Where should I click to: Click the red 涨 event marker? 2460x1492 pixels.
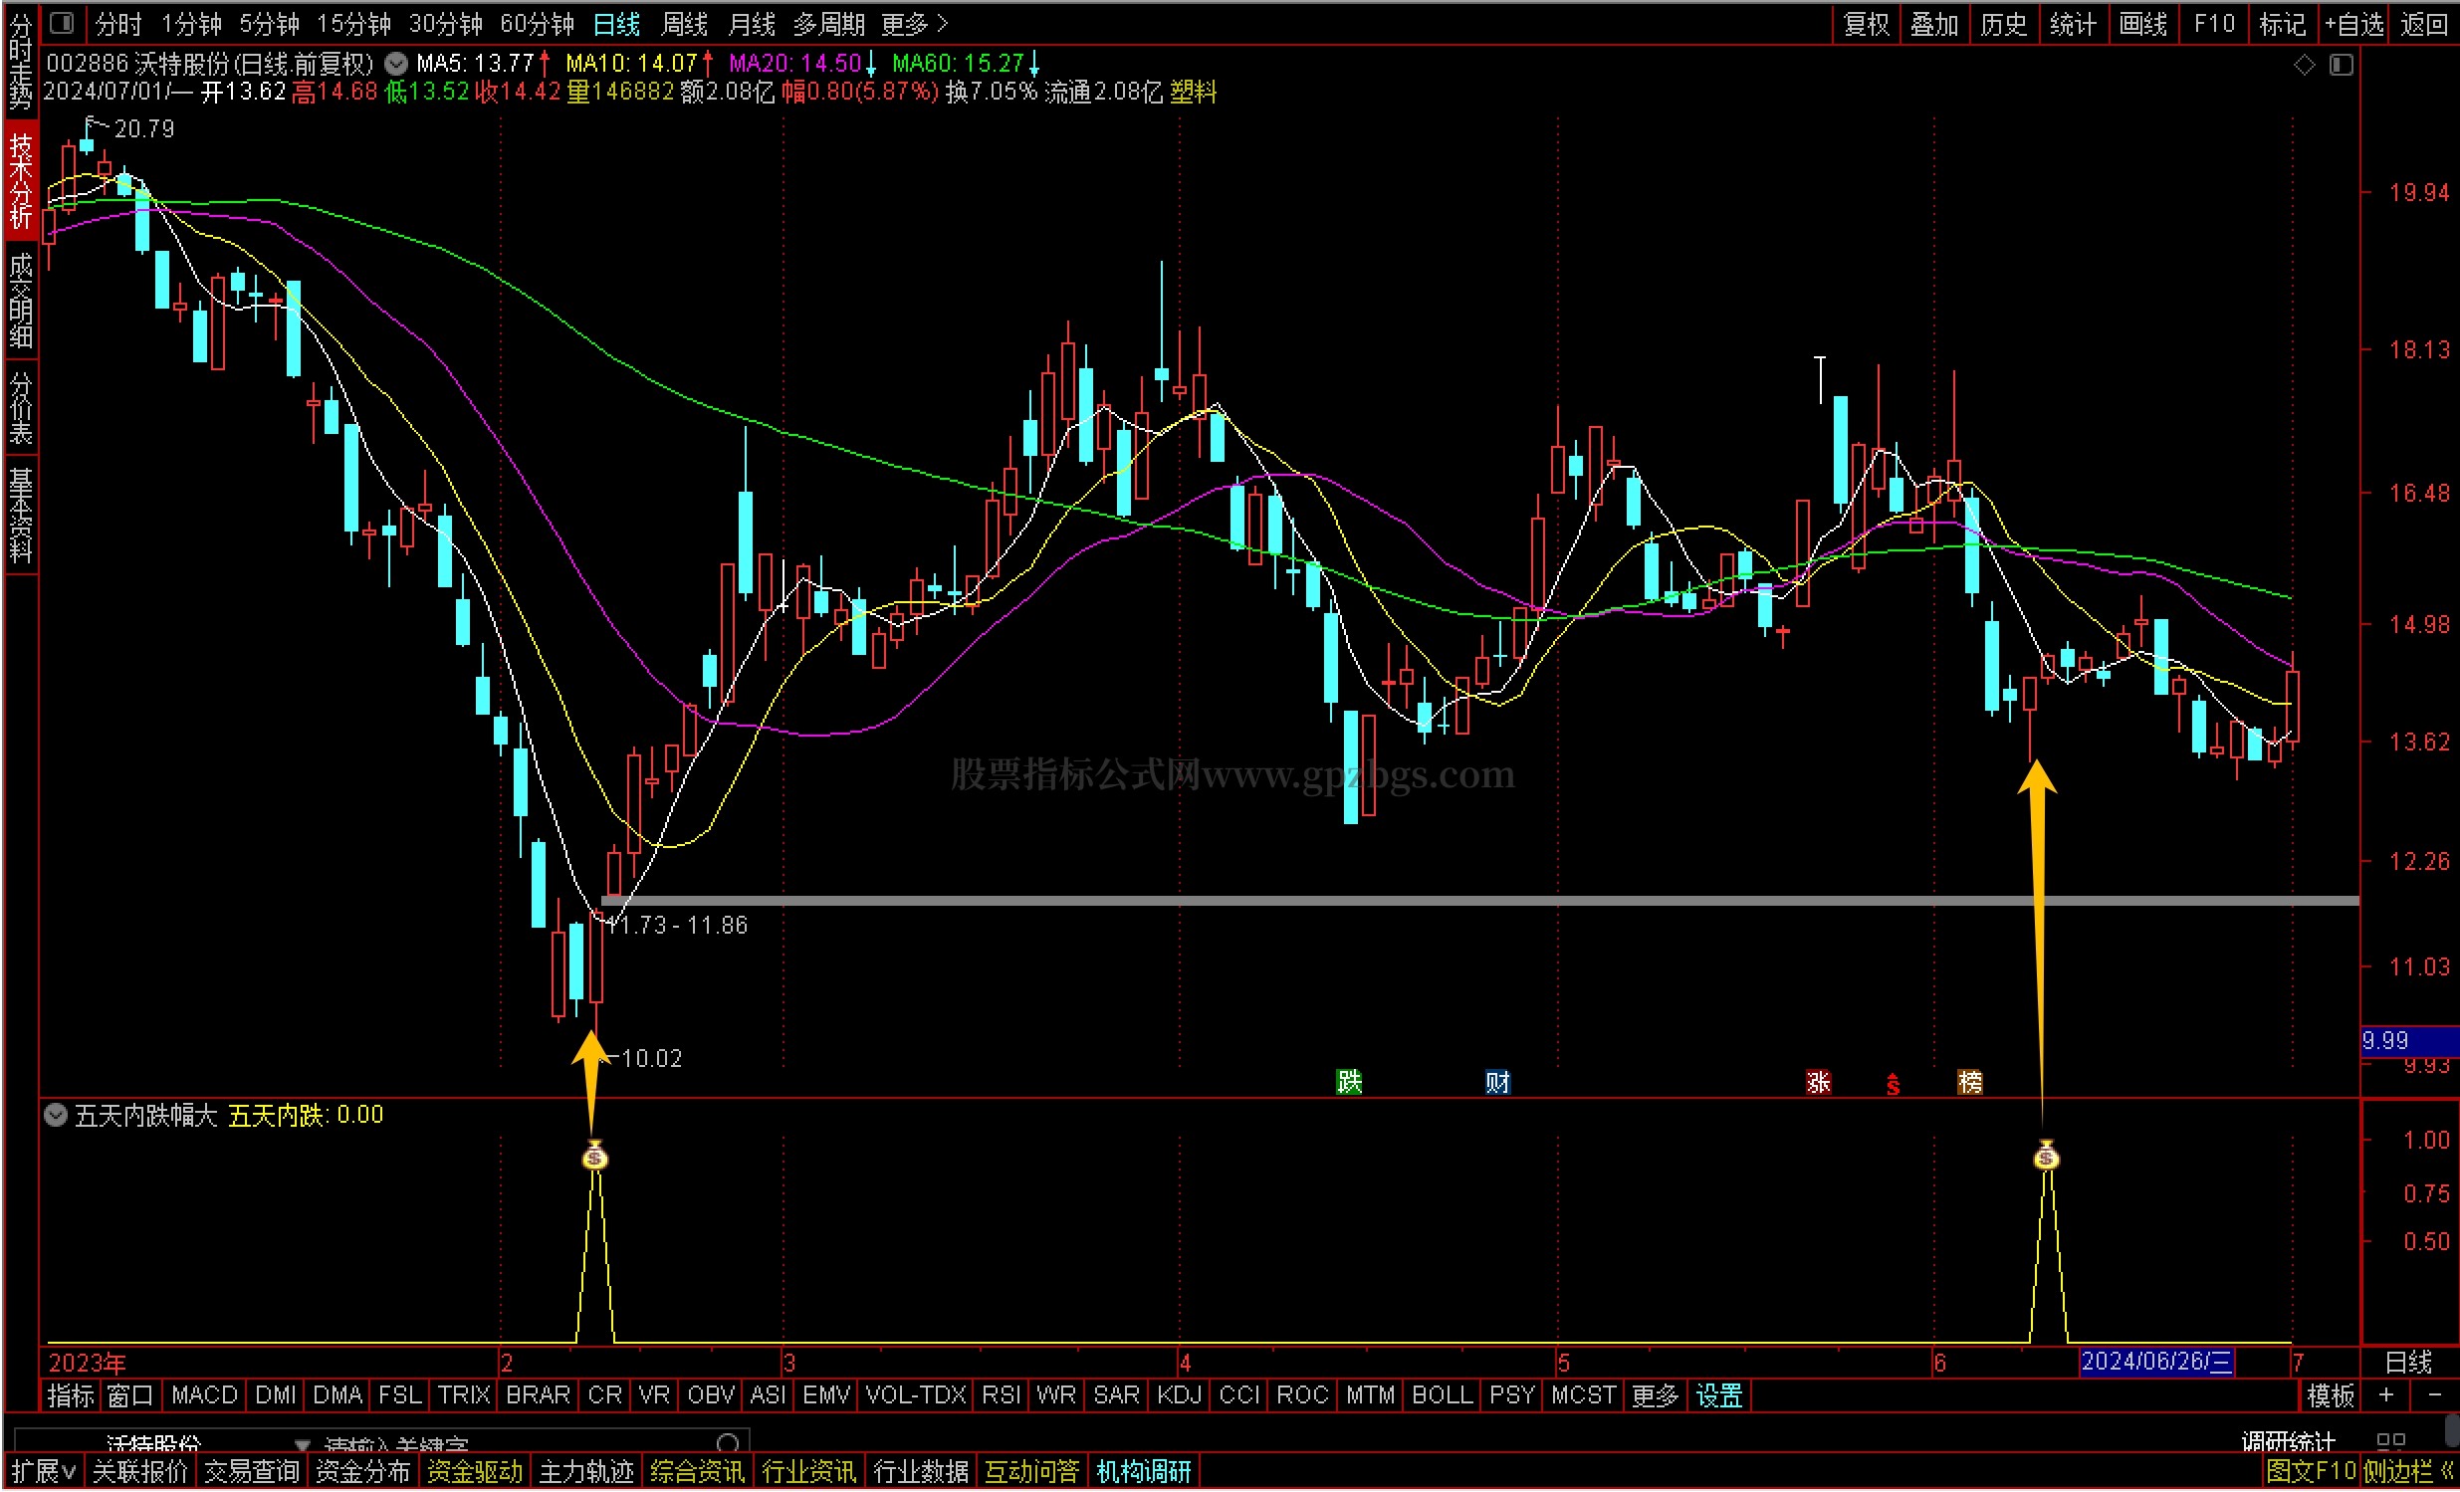tap(1818, 1082)
